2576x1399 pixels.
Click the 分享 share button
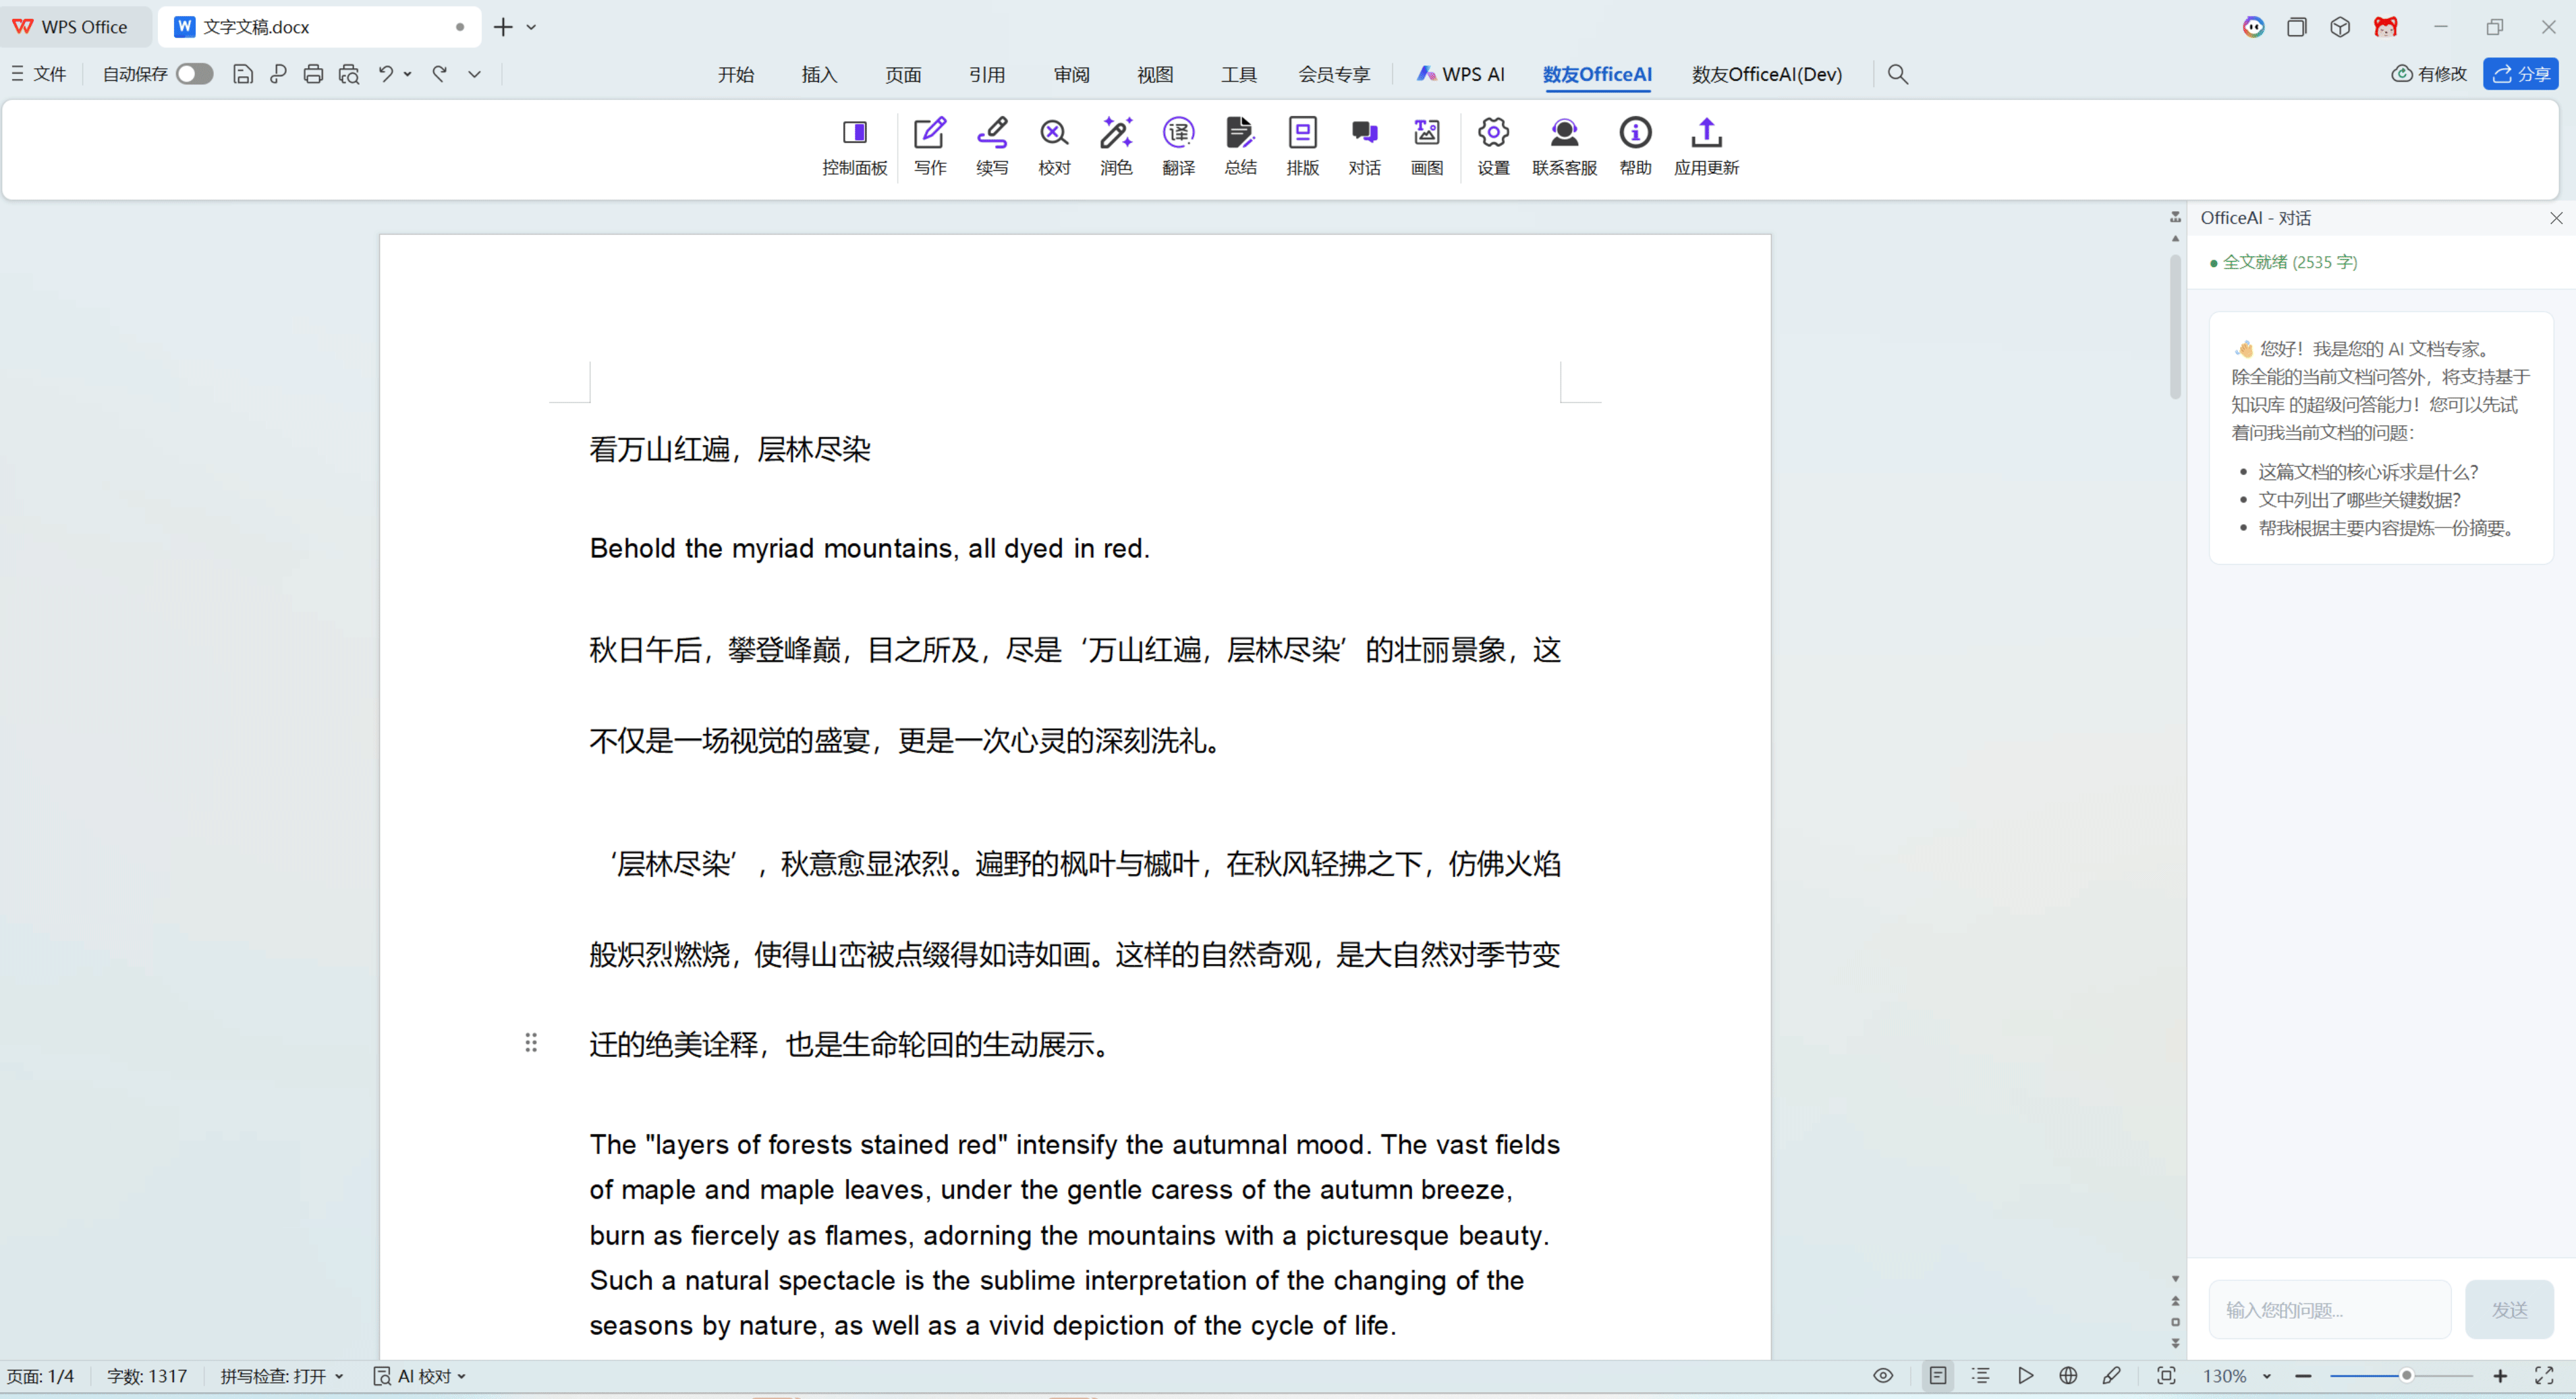pyautogui.click(x=2520, y=74)
